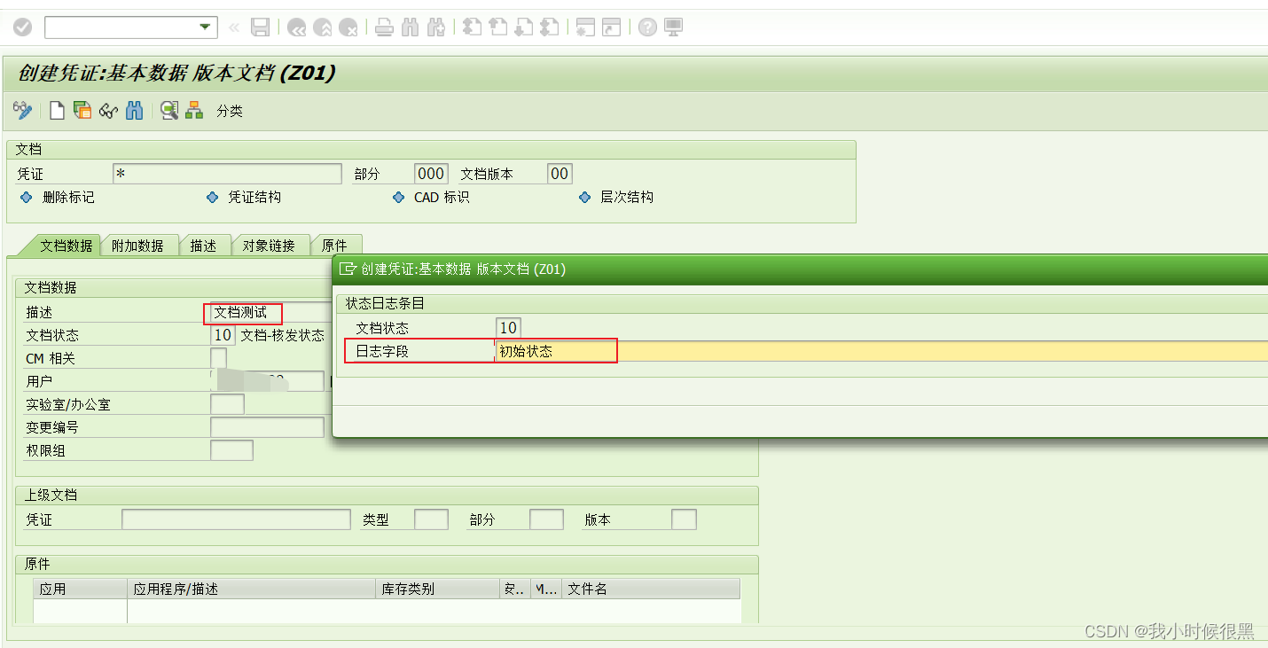Click the 层次结构 diamond indicator
Image resolution: width=1268 pixels, height=648 pixels.
[x=584, y=197]
